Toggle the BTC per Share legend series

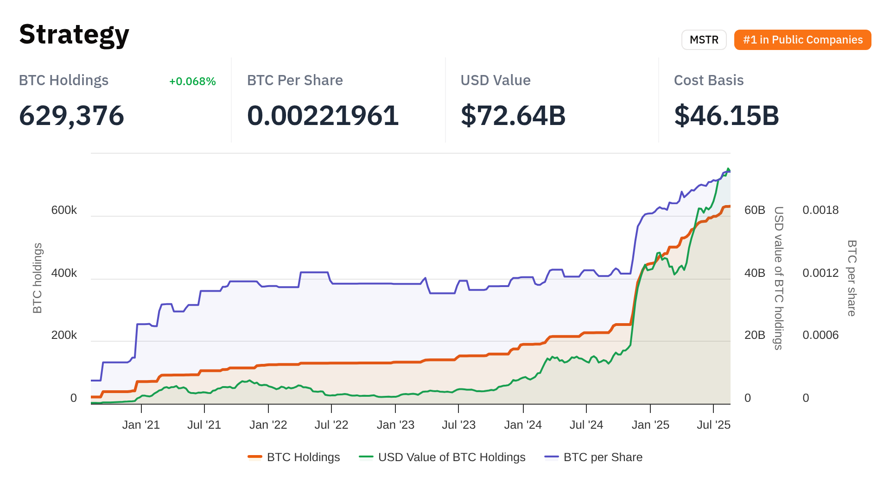click(603, 457)
